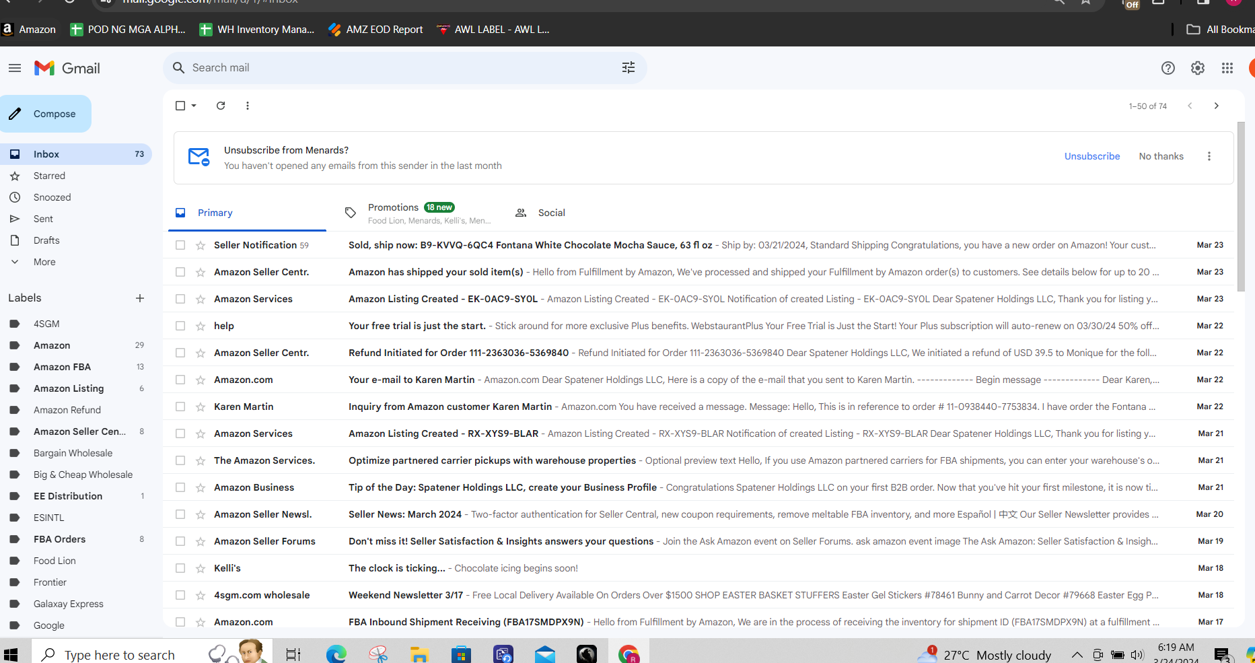Star the Karen Martin email
The height and width of the screenshot is (663, 1255).
[x=201, y=407]
